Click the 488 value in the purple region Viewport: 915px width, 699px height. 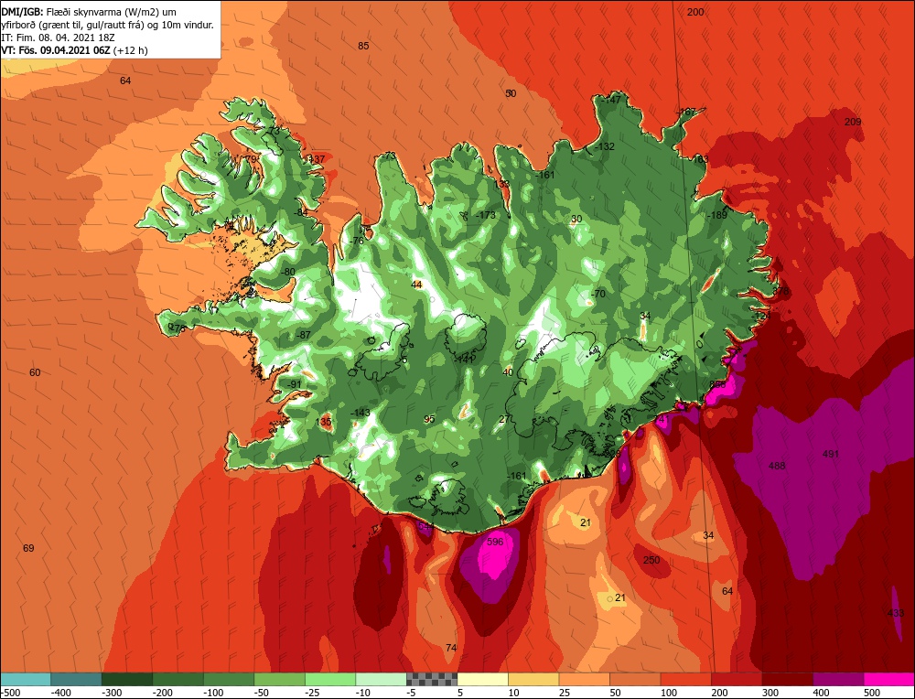click(777, 466)
